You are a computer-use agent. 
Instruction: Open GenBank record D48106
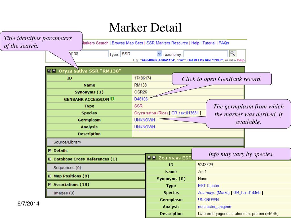(x=141, y=99)
